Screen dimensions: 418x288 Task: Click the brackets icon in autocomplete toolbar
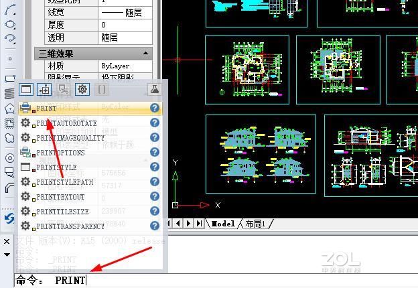pos(102,89)
